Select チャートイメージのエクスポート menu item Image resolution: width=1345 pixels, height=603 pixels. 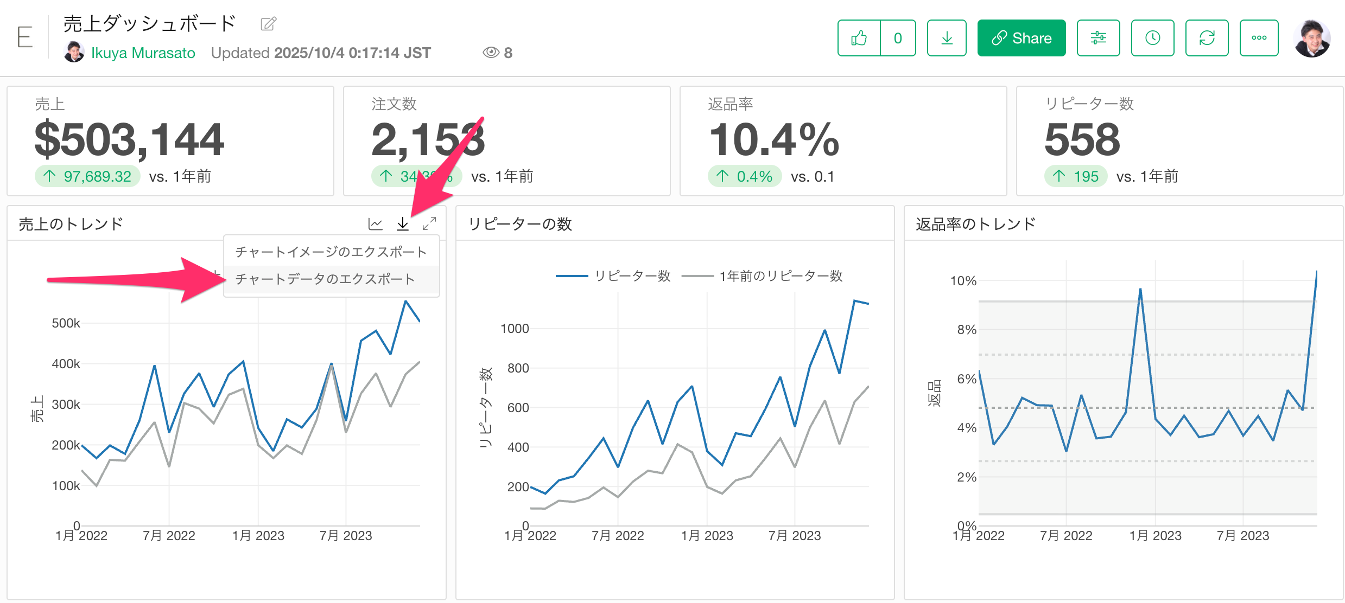(x=331, y=252)
